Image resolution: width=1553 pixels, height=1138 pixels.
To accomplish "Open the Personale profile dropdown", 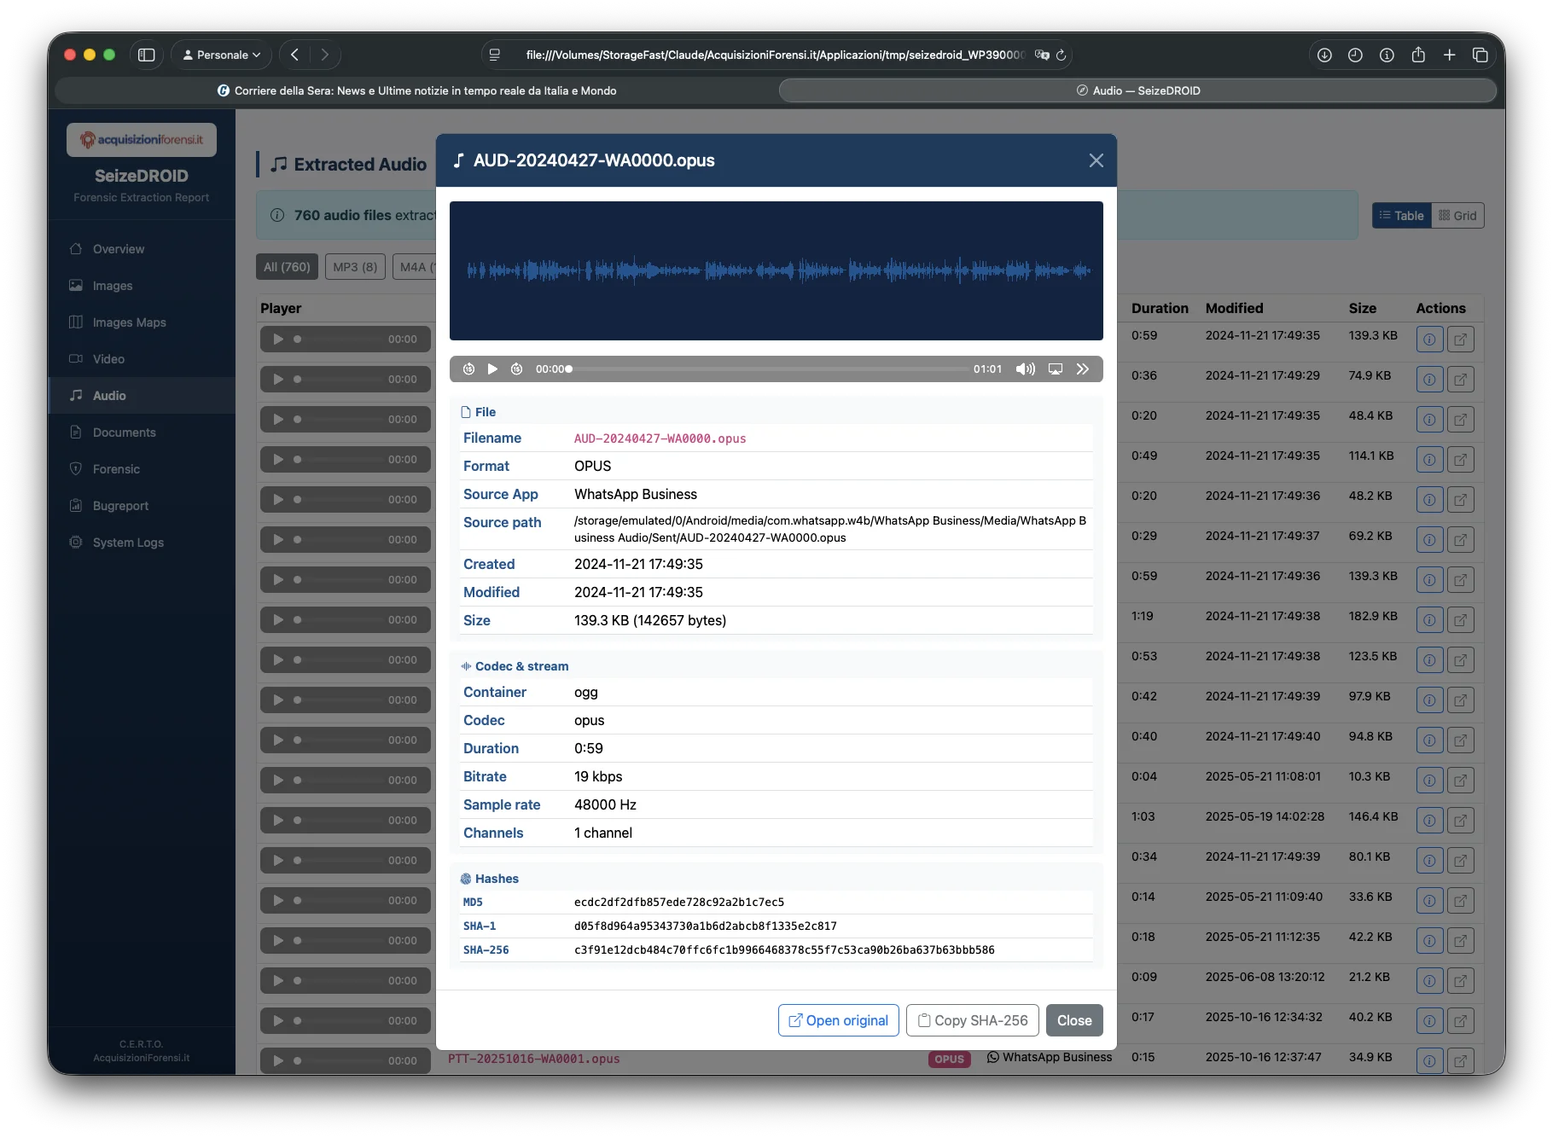I will pos(220,55).
